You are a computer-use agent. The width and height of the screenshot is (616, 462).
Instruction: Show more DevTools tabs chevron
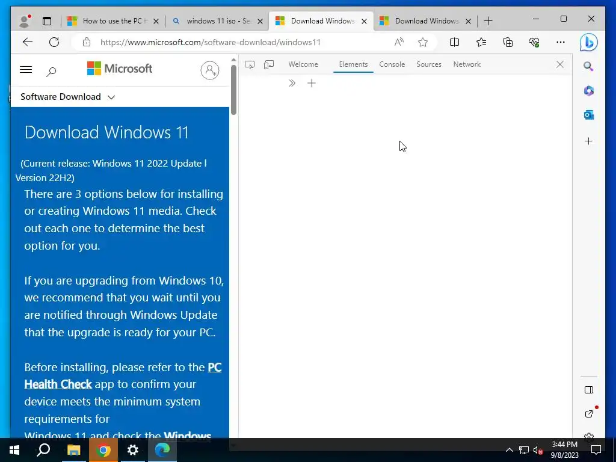click(x=292, y=83)
